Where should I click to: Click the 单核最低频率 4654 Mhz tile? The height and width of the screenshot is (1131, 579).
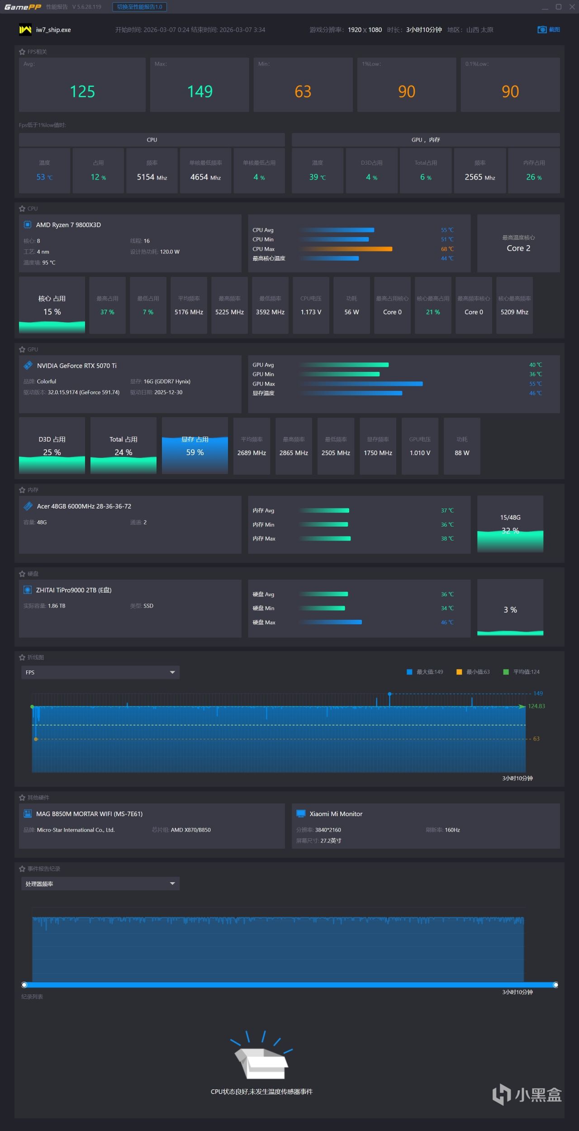[x=206, y=171]
